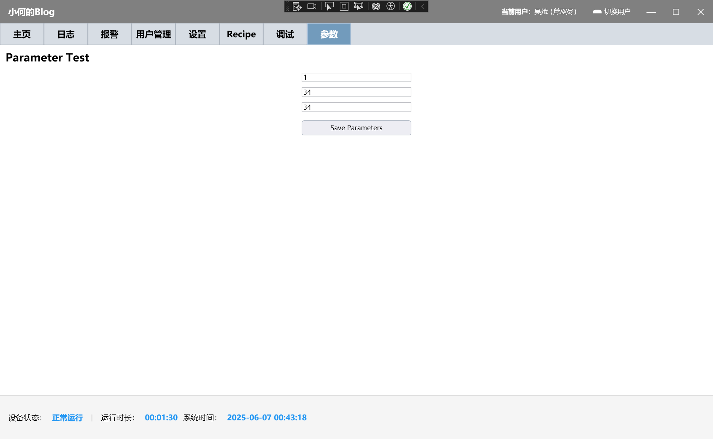713x439 pixels.
Task: Click the accessibility scan person icon
Action: click(x=391, y=6)
